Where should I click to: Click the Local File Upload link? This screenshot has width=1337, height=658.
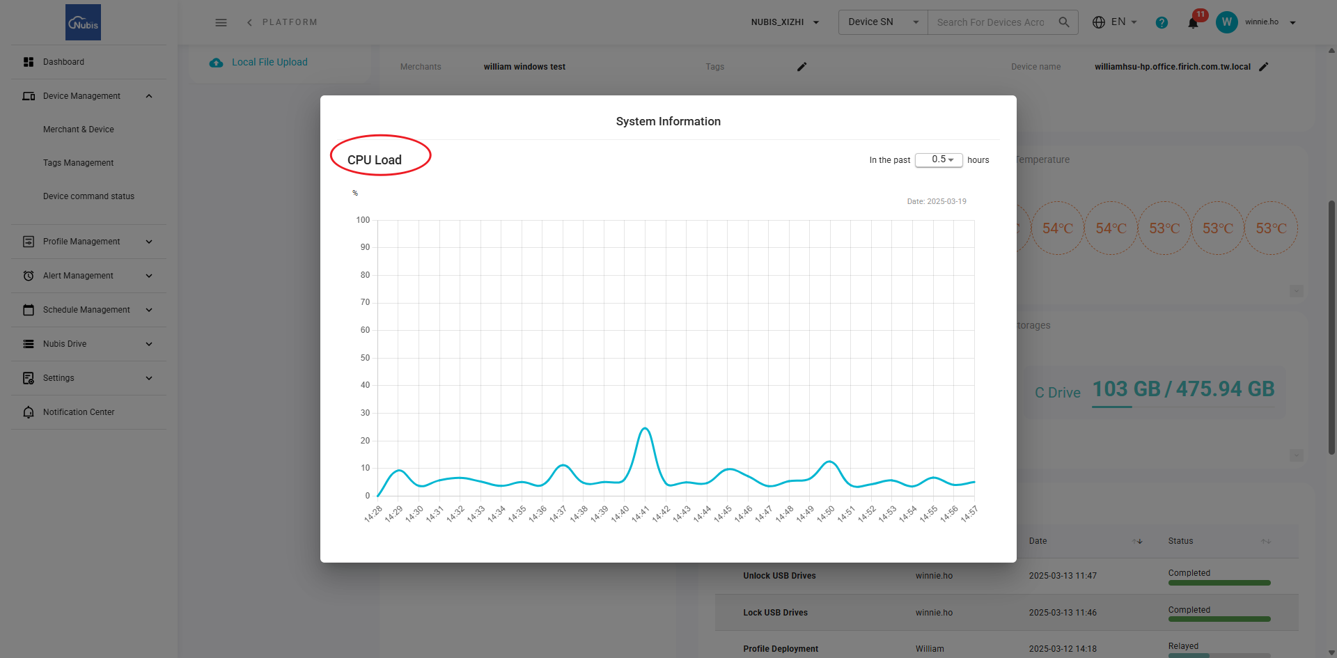point(269,62)
